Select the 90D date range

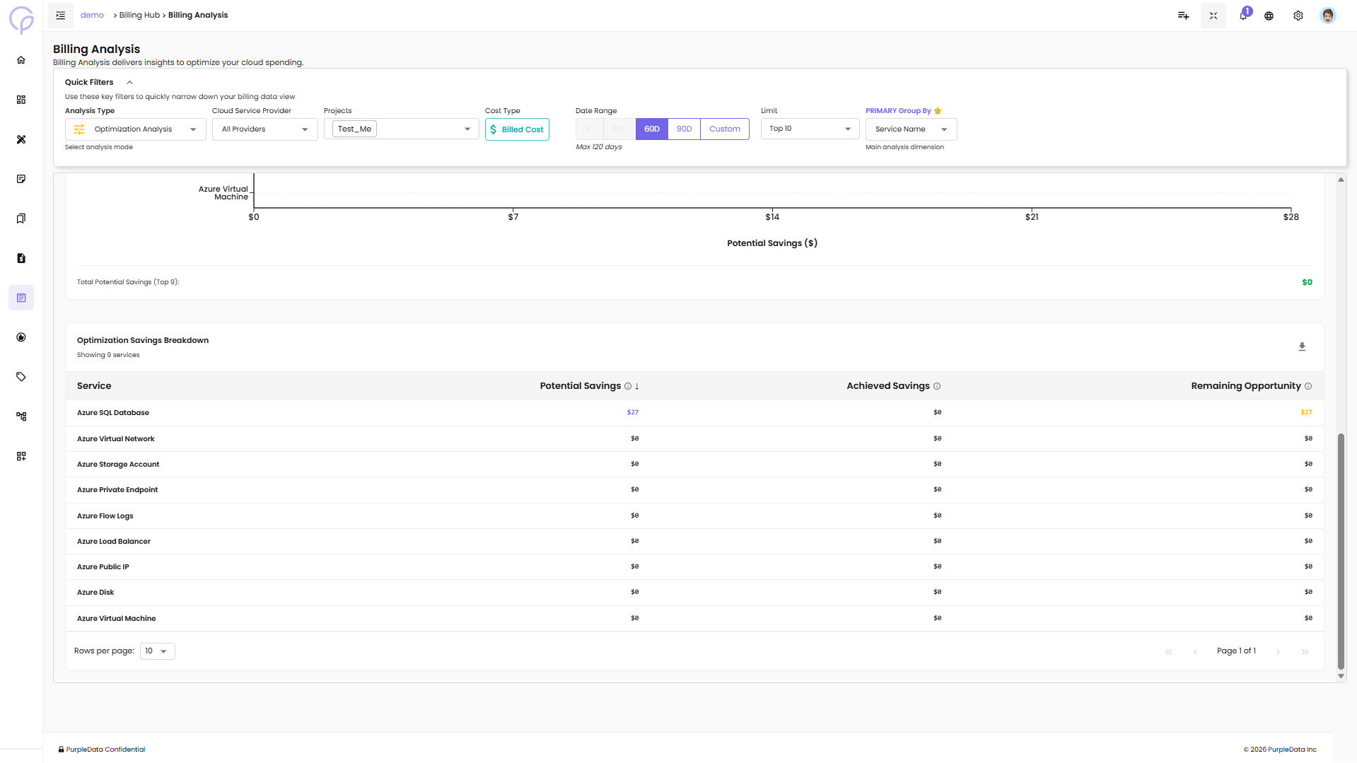click(684, 129)
